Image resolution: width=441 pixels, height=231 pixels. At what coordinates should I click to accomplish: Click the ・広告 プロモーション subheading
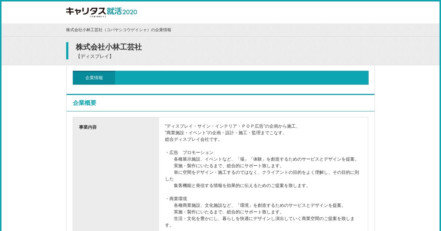(189, 153)
